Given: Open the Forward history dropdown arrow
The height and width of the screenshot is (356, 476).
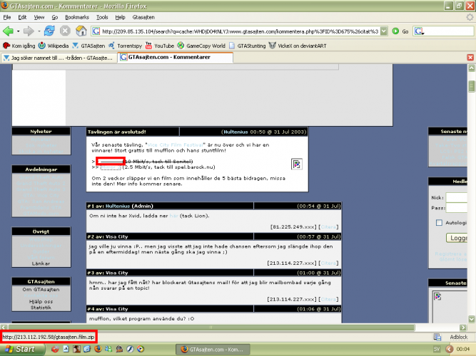Looking at the screenshot, I should coord(39,31).
